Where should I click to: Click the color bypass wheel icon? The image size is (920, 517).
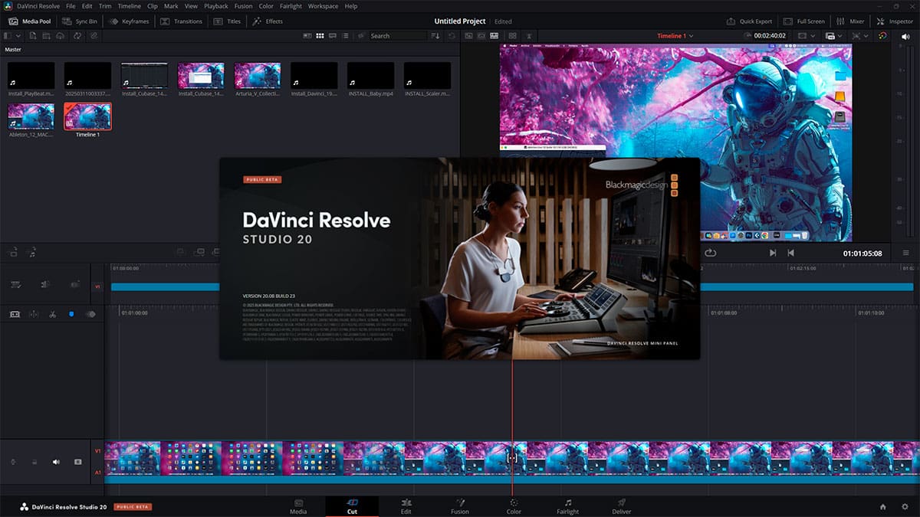point(882,36)
